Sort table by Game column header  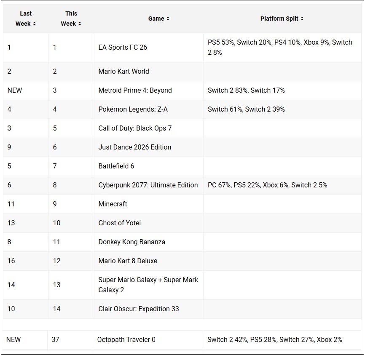pyautogui.click(x=156, y=19)
